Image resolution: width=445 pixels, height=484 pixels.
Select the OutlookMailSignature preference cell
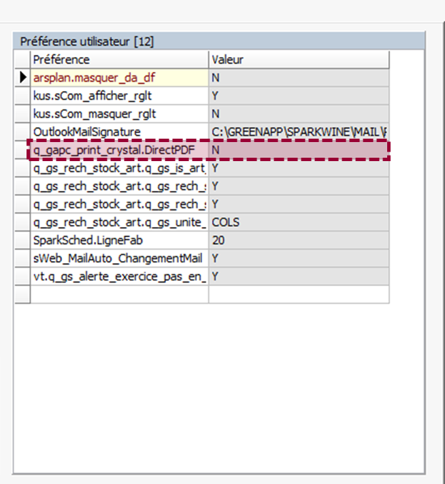[119, 131]
